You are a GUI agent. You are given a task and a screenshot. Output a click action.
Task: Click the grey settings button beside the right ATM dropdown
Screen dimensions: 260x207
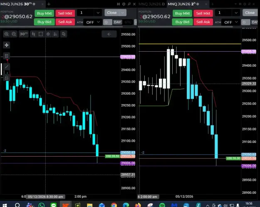click(x=245, y=22)
